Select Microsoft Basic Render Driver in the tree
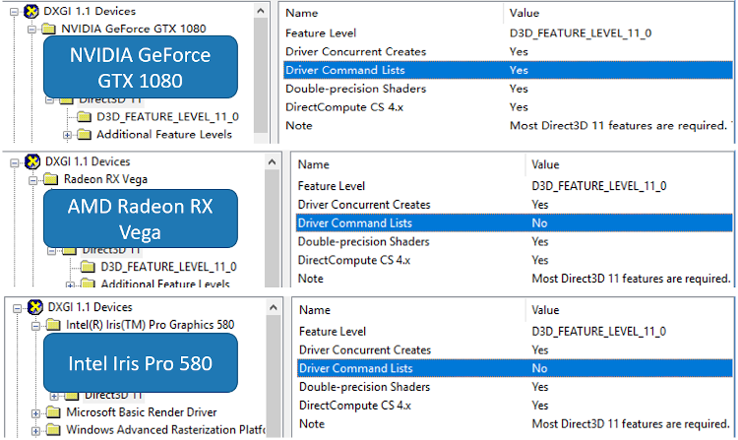738x440 pixels. (141, 412)
